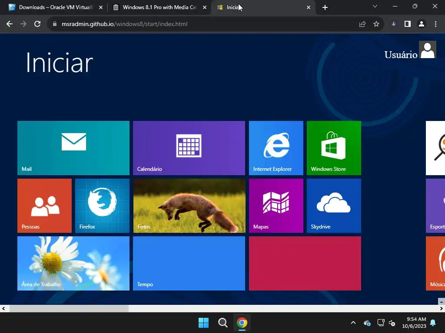Expand the tab search dropdown
This screenshot has height=333, width=445.
click(x=375, y=6)
